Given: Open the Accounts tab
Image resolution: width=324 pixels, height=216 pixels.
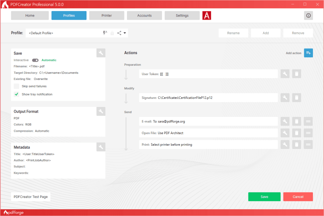Looking at the screenshot, I should click(x=144, y=16).
